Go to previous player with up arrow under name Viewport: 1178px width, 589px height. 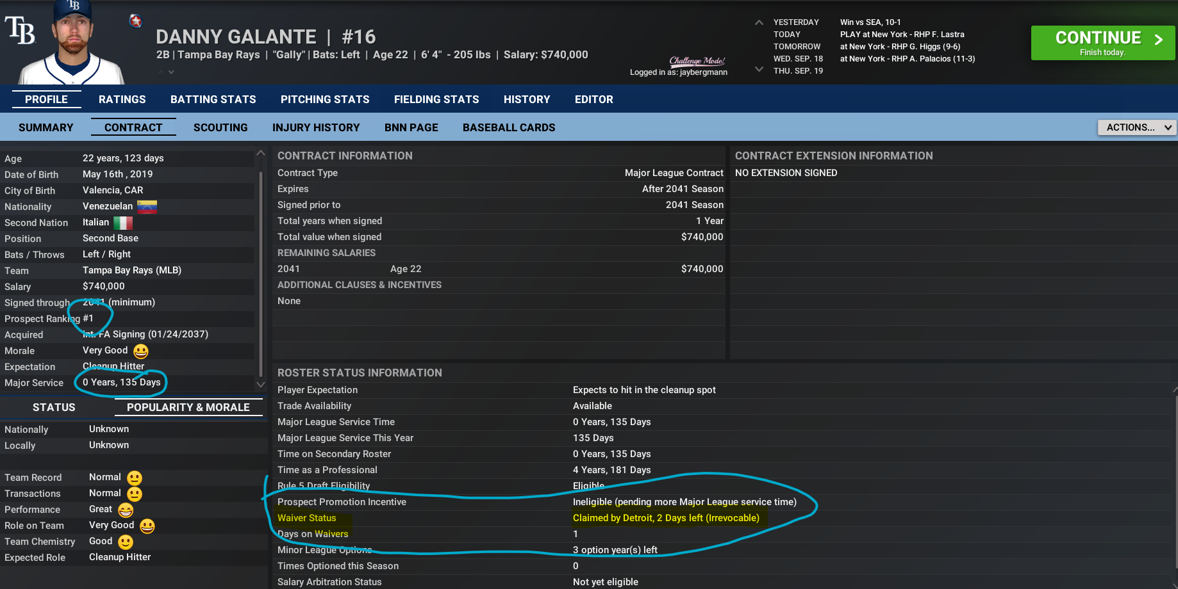160,72
